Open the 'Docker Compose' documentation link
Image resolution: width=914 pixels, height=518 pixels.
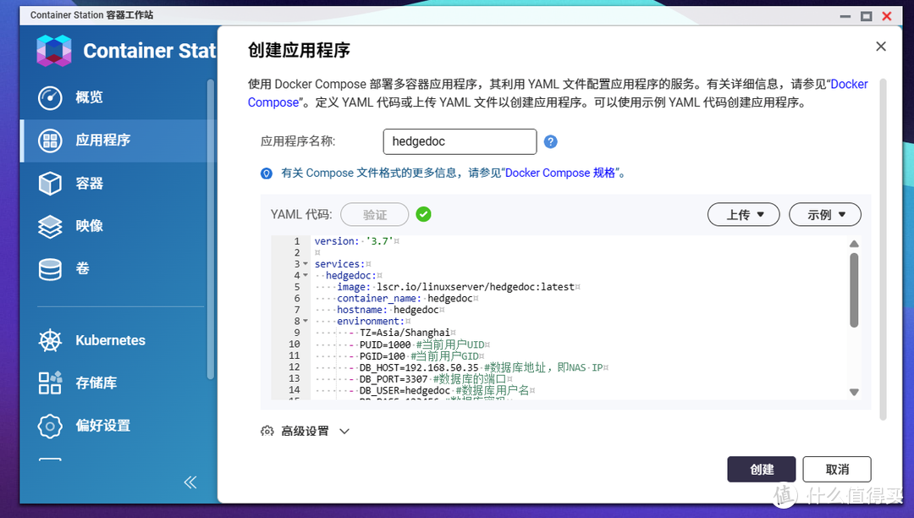click(847, 84)
